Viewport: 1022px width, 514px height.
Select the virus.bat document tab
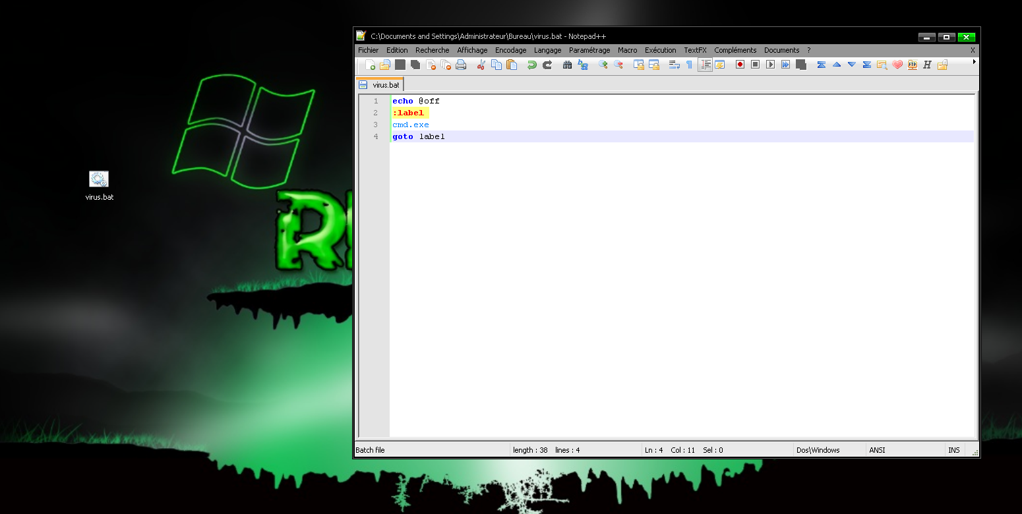point(380,85)
